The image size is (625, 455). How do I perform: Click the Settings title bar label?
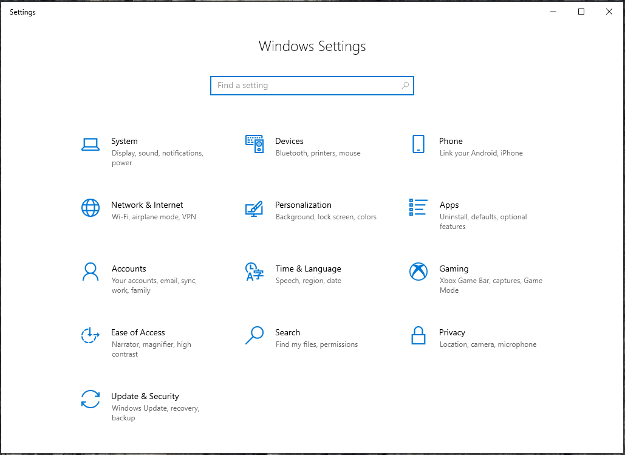pyautogui.click(x=22, y=12)
